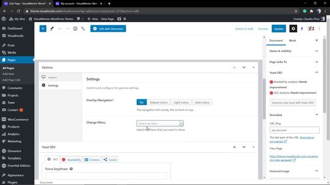Open Dashboard in admin sidebar

[x=15, y=28]
